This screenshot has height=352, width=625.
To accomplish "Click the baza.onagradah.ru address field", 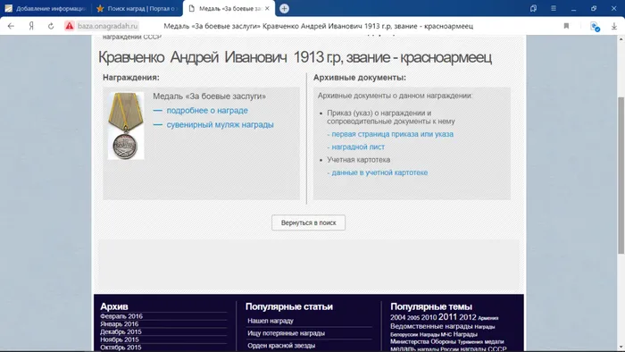I will click(108, 26).
